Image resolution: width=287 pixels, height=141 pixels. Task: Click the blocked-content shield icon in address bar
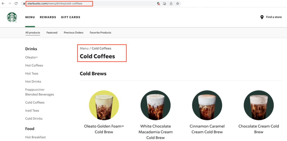[x=159, y=3]
